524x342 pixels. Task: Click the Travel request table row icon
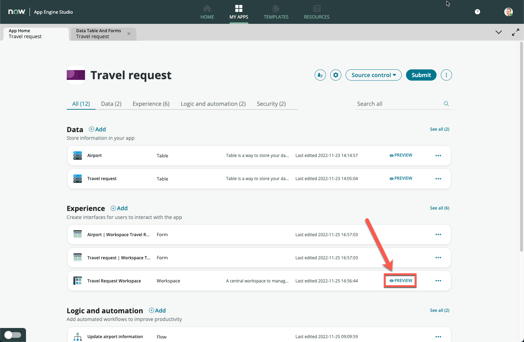pos(78,179)
